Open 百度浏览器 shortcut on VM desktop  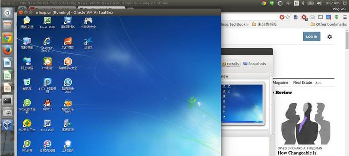[x=47, y=146]
